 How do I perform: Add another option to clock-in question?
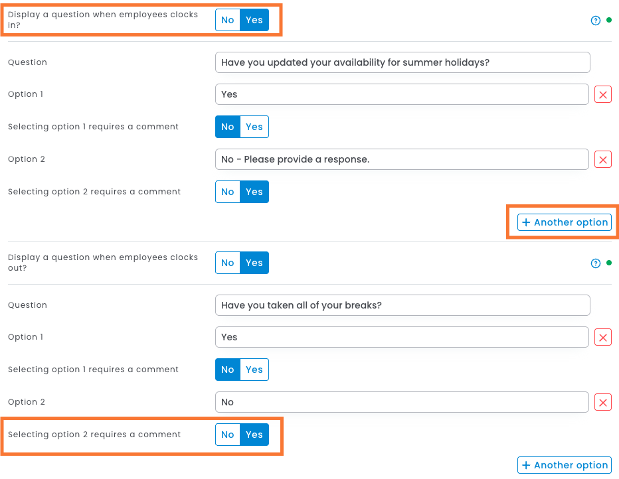(x=565, y=222)
